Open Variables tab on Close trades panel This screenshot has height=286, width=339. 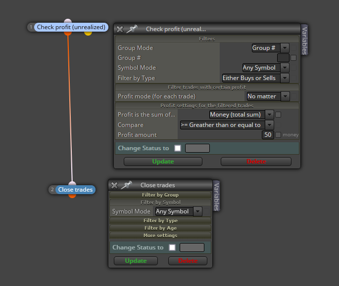(216, 196)
